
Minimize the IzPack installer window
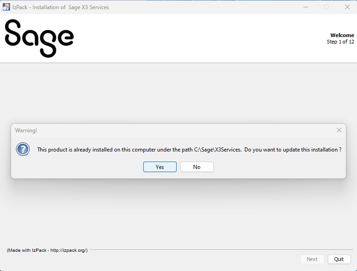coord(305,7)
